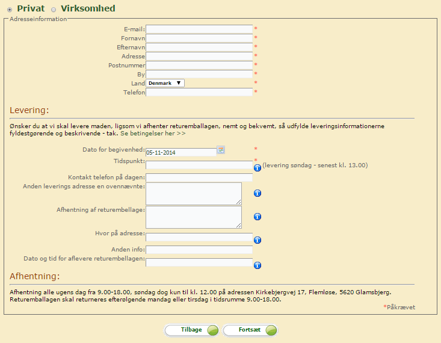This screenshot has width=441, height=343.
Task: Focus the Hvor på adresse input field
Action: [199, 237]
